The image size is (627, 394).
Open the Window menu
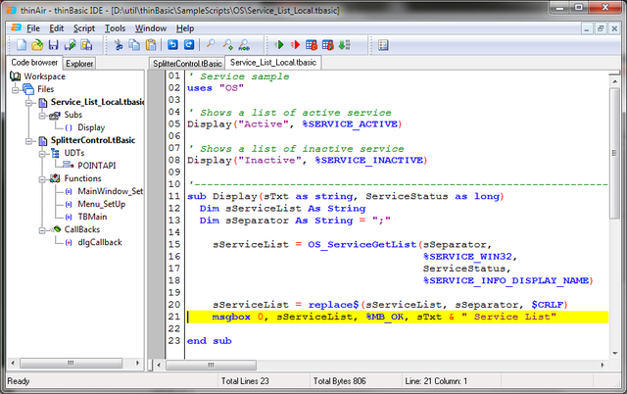click(151, 28)
